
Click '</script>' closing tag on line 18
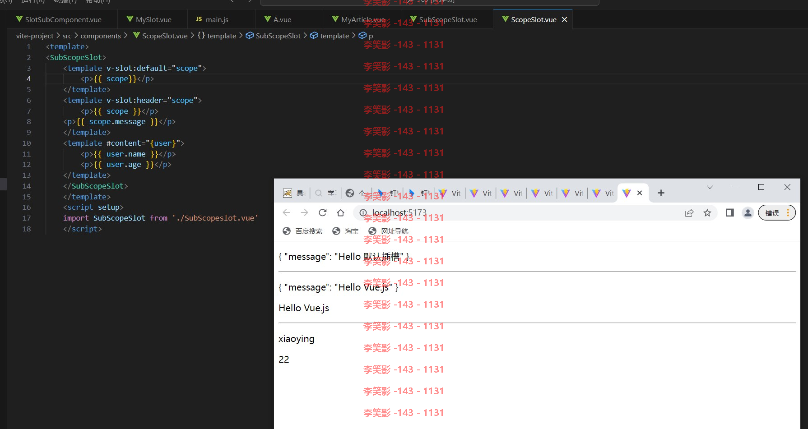pos(83,229)
